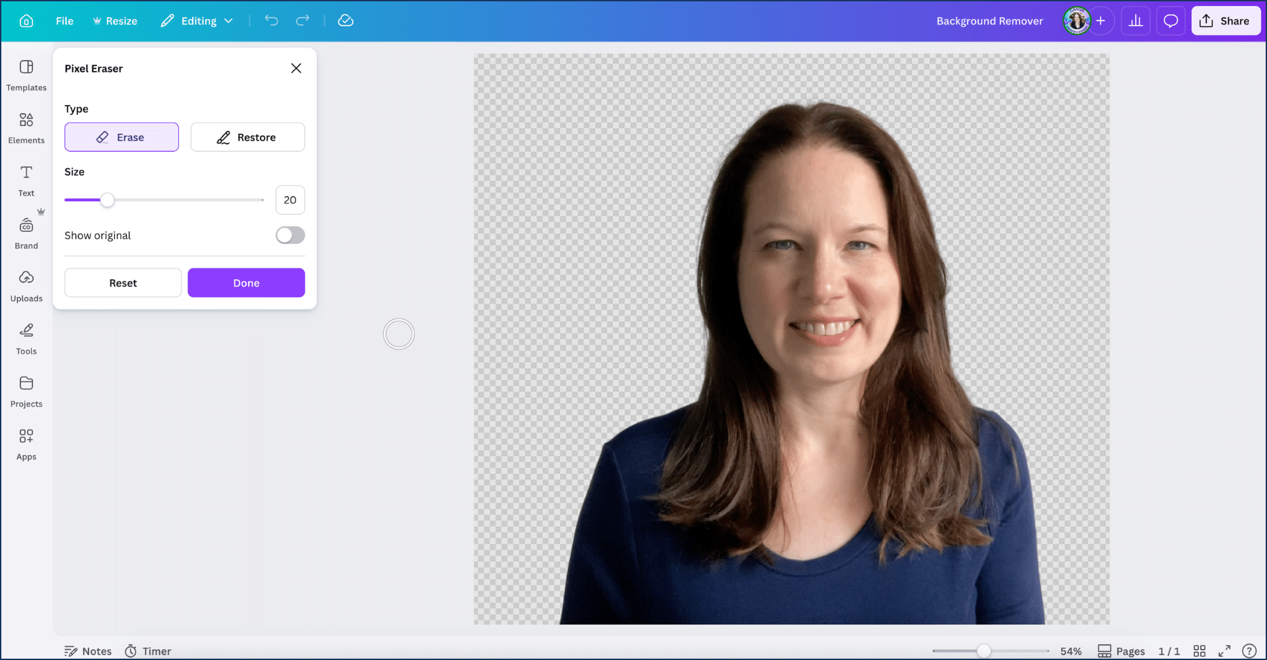Click the brush size value field
The image size is (1267, 660).
pos(290,200)
